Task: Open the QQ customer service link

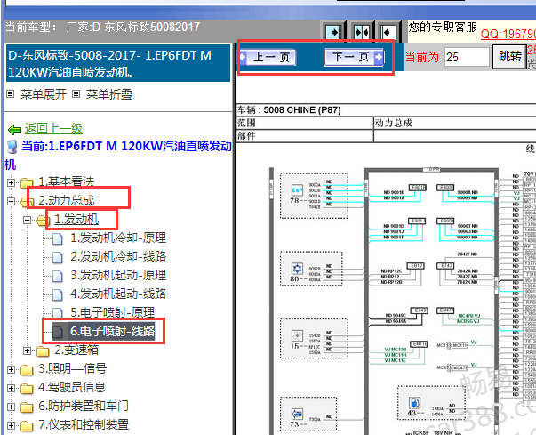Action: point(508,34)
